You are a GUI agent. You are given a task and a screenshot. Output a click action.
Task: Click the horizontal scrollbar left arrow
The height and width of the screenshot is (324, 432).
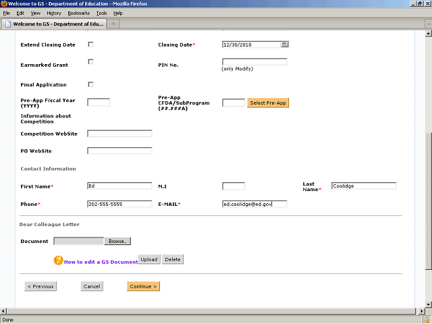pos(3,311)
